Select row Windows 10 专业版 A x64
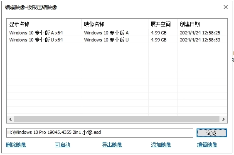Screen dimensions: 234x155 click(x=117, y=33)
